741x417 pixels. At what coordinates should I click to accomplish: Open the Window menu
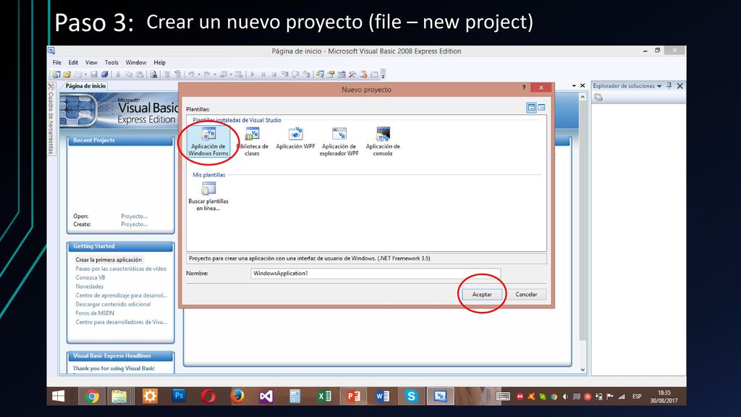click(x=136, y=62)
